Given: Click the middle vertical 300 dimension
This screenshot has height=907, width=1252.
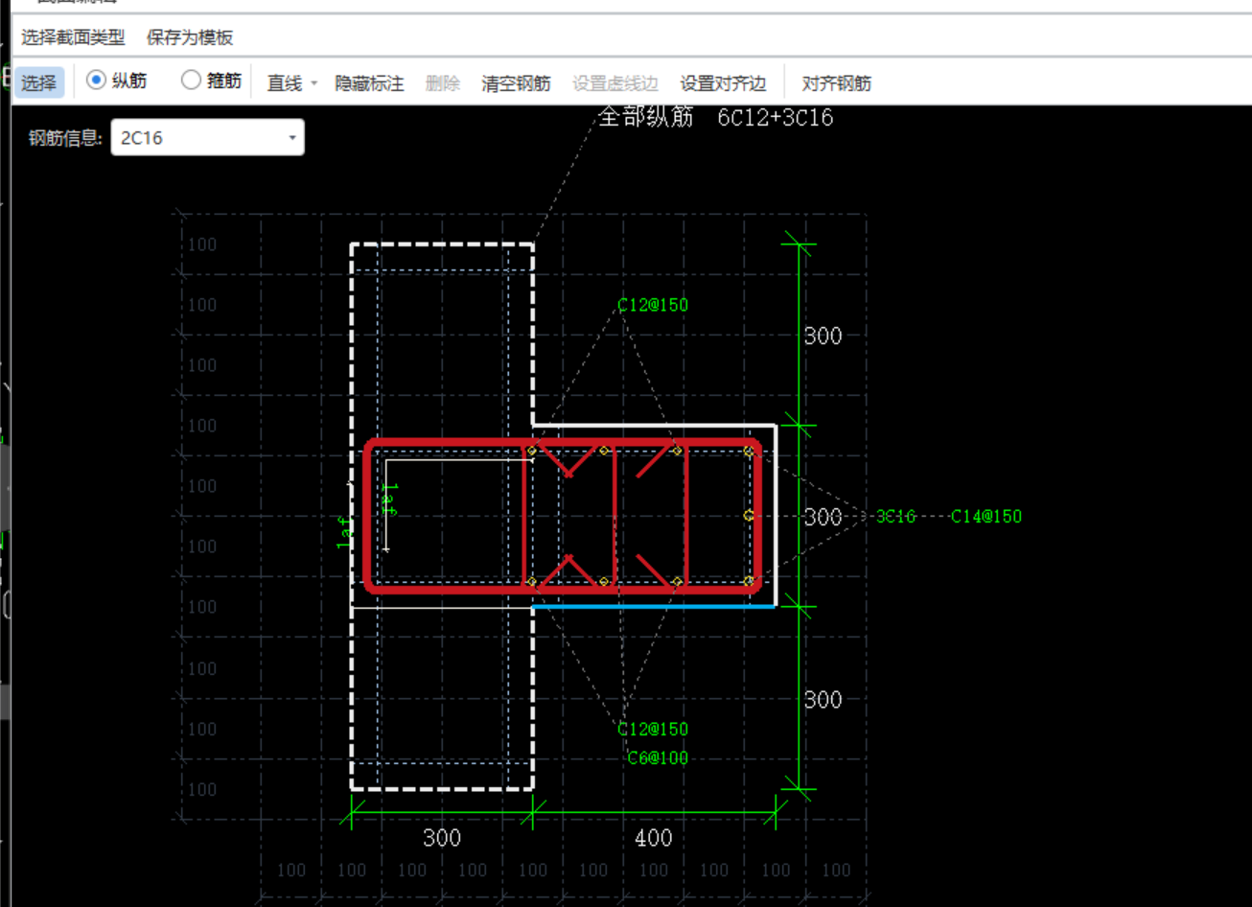Looking at the screenshot, I should [x=823, y=517].
